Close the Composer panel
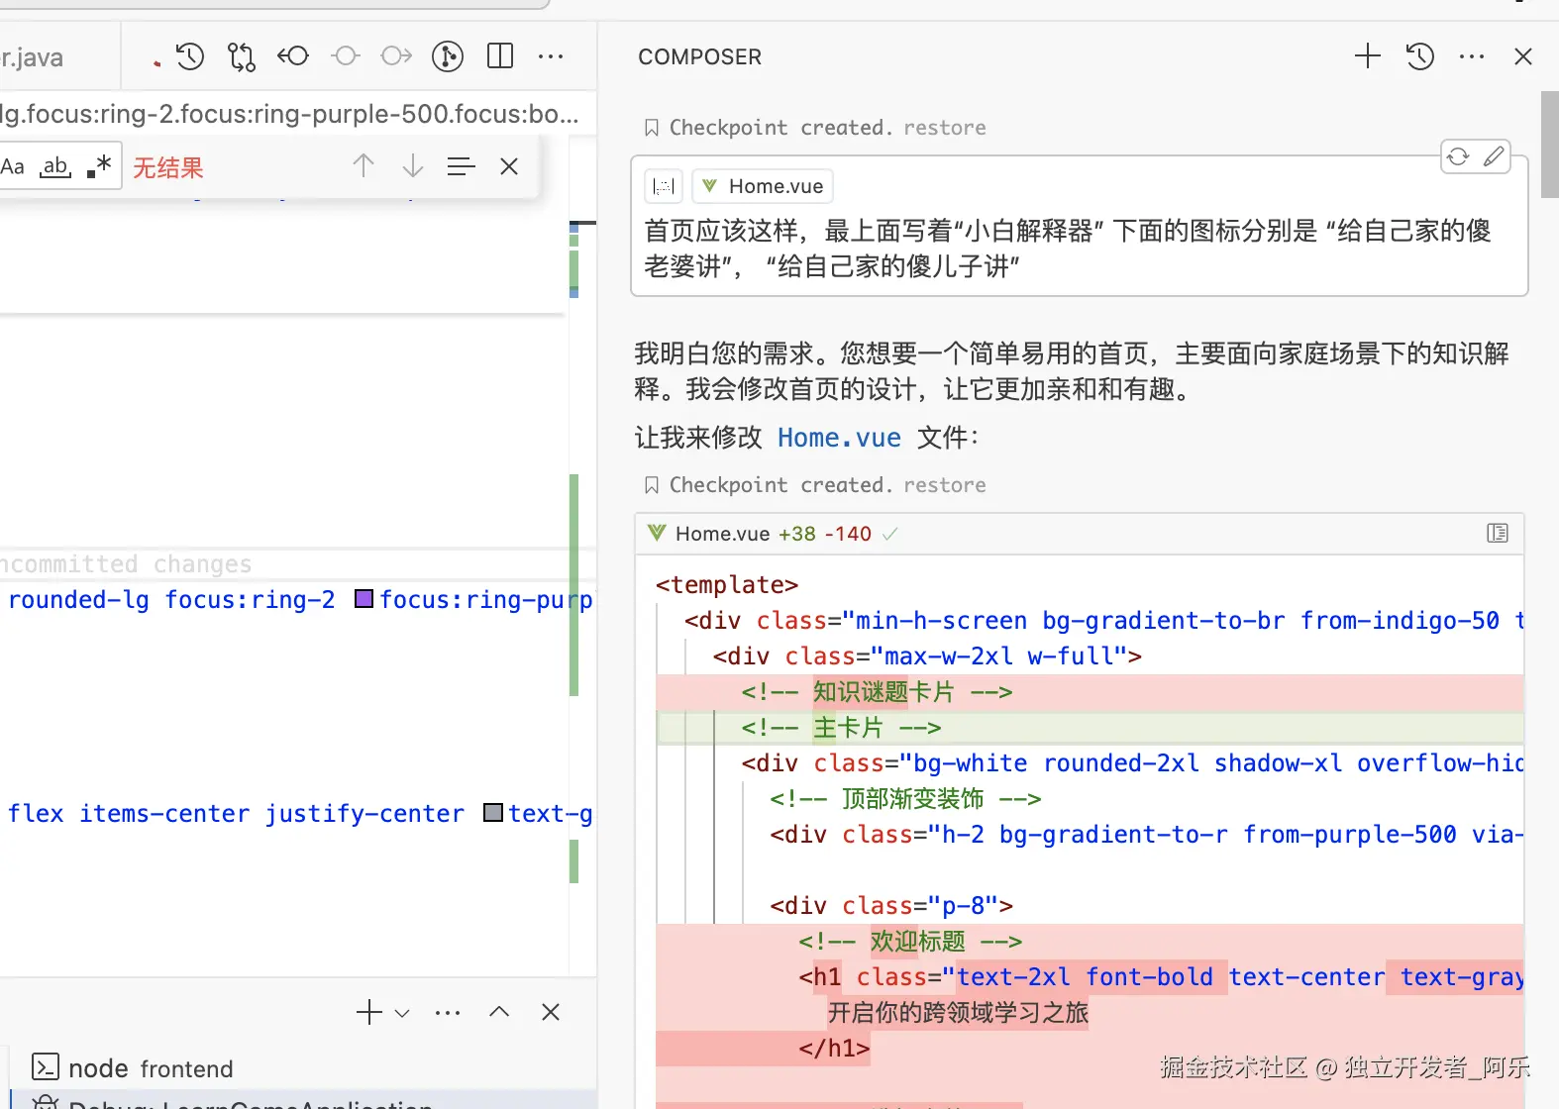Screen dimensions: 1559x1109 pyautogui.click(x=1523, y=56)
